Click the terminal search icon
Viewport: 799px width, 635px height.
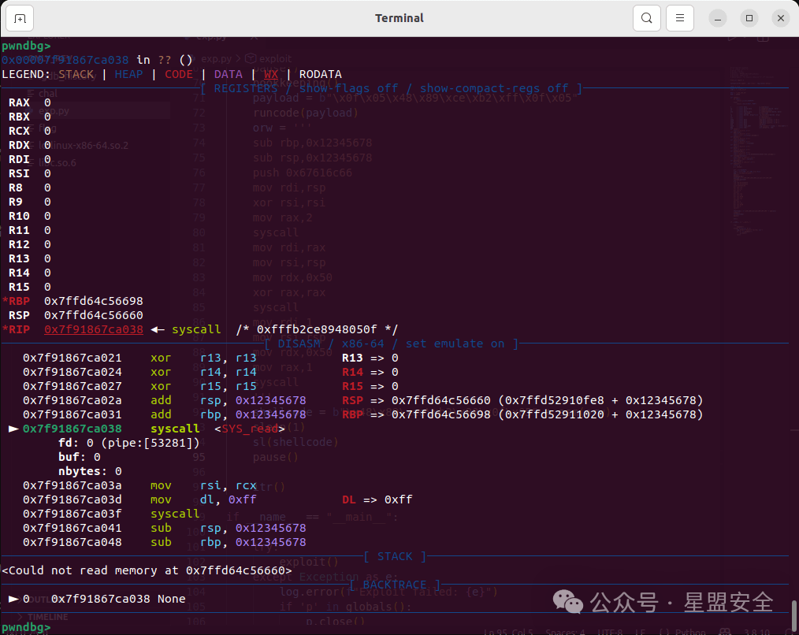(647, 18)
